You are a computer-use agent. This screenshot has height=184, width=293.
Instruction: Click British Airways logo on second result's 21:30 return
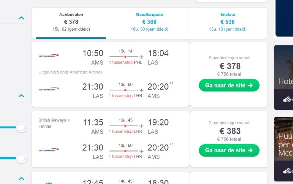(49, 150)
